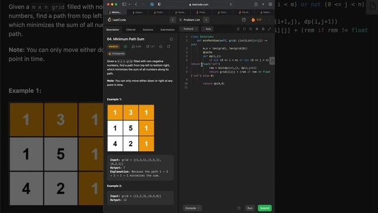This screenshot has width=378, height=213.
Task: Click the Safari address bar leetcode.com
Action: [199, 4]
